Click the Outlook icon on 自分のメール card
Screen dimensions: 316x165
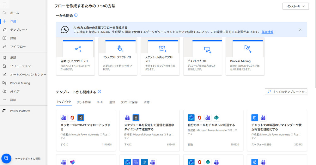(191, 118)
